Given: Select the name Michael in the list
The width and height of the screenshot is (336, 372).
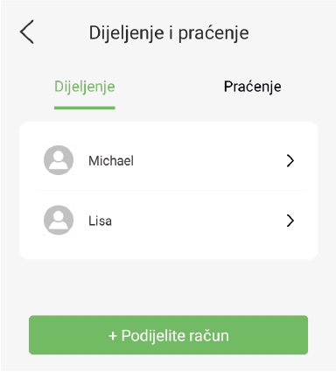Looking at the screenshot, I should pyautogui.click(x=111, y=161).
